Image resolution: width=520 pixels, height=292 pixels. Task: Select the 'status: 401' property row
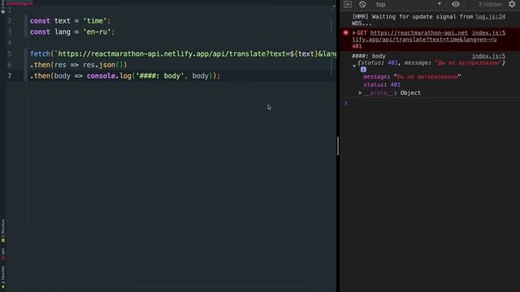(x=382, y=84)
